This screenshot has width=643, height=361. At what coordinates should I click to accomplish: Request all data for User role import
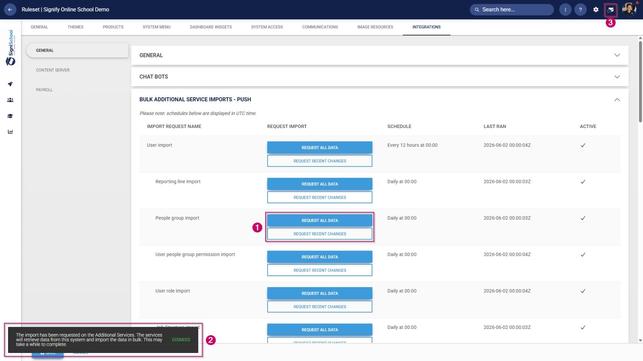coord(320,293)
